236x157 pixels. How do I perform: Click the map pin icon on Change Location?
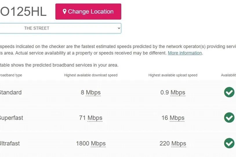(65, 12)
